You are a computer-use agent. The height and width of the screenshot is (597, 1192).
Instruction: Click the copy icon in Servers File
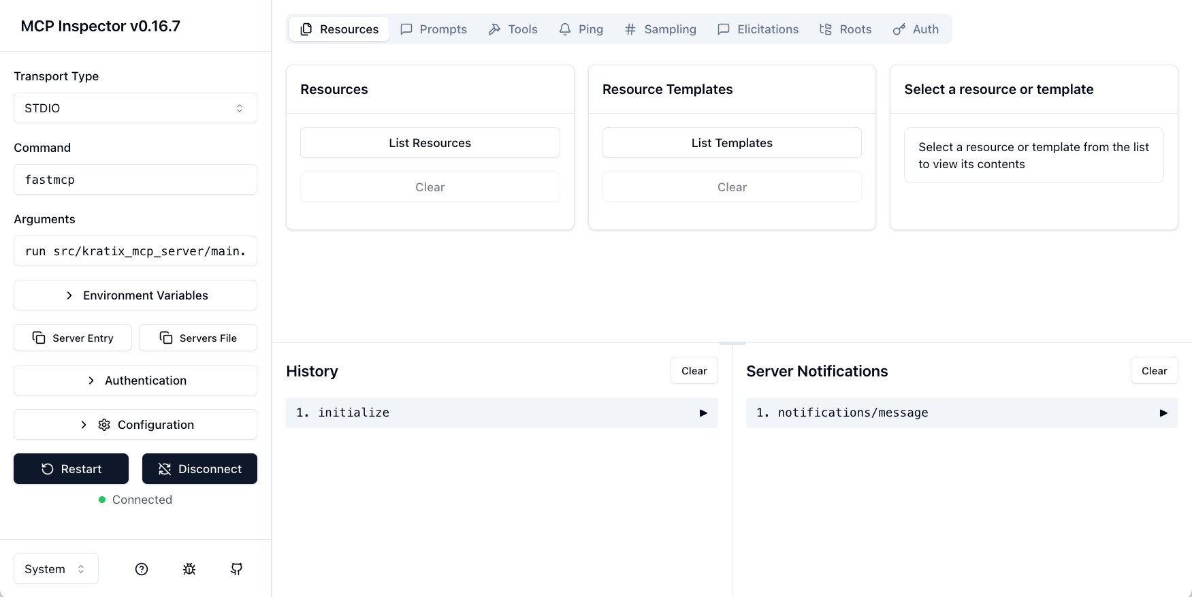click(x=166, y=338)
